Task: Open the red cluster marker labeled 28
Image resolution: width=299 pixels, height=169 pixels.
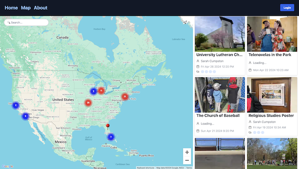Action: [88, 103]
